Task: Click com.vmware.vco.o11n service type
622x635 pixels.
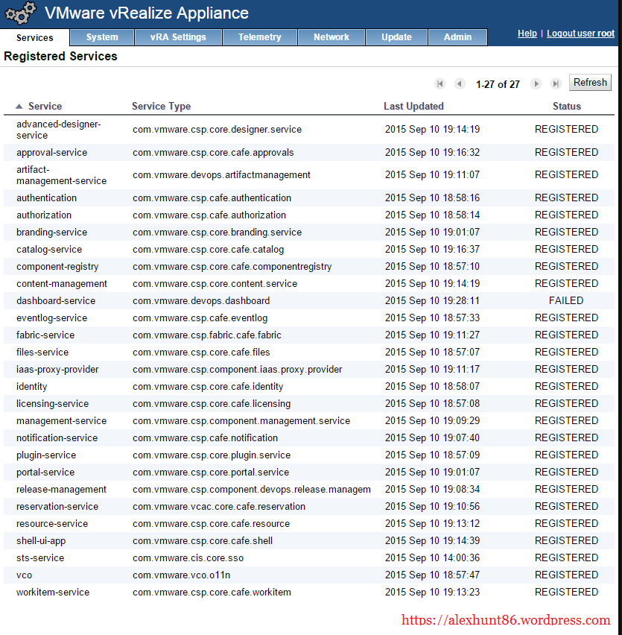Action: click(x=181, y=575)
